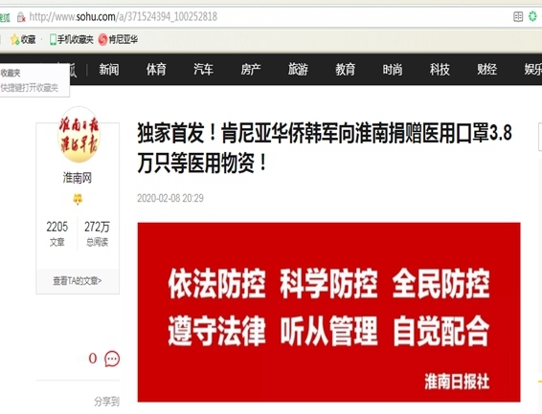This screenshot has height=414, width=542.
Task: Go to the 汽车 section
Action: [203, 70]
